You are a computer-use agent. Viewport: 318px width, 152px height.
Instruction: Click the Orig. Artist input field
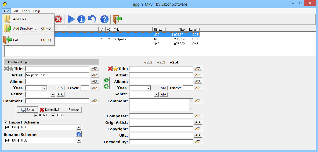[x=161, y=122]
